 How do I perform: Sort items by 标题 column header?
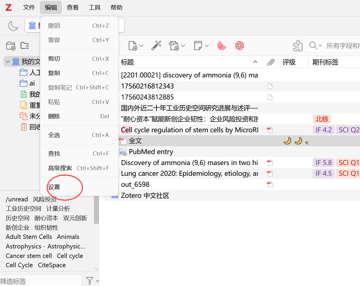point(128,62)
